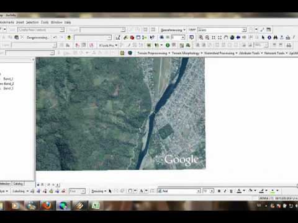This screenshot has height=223, width=298.
Task: Go back to previous extent arrow
Action: click(x=238, y=37)
